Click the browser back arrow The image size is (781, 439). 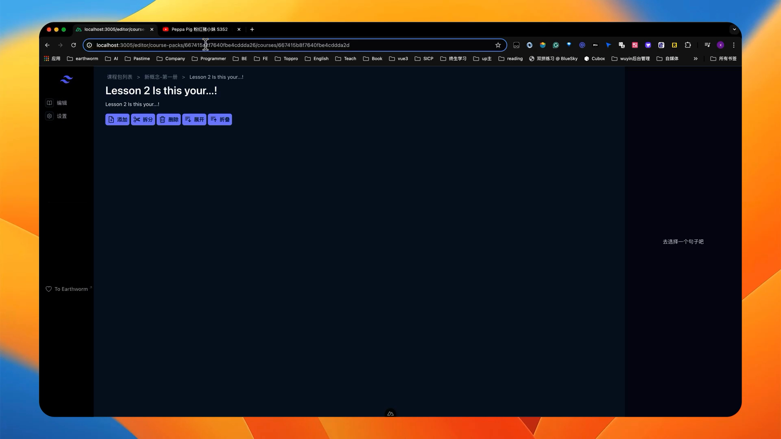[x=47, y=45]
